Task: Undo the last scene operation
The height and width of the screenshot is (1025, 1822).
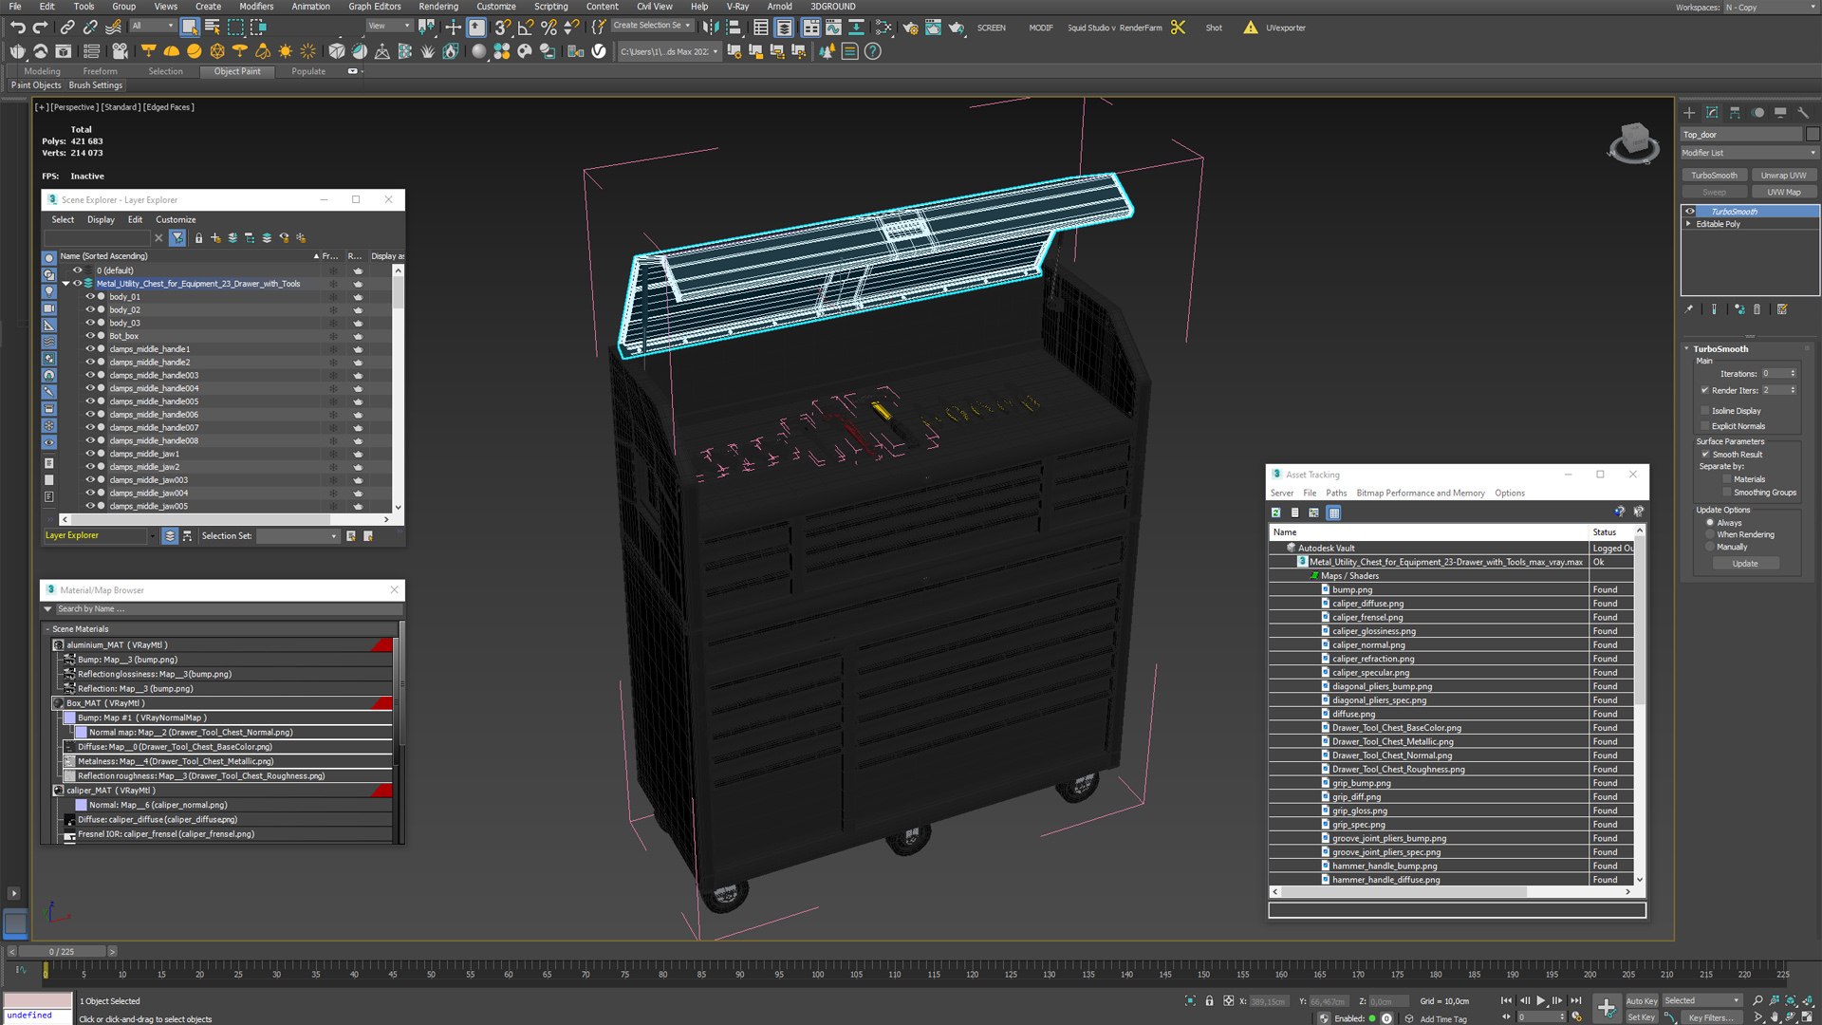Action: tap(17, 28)
